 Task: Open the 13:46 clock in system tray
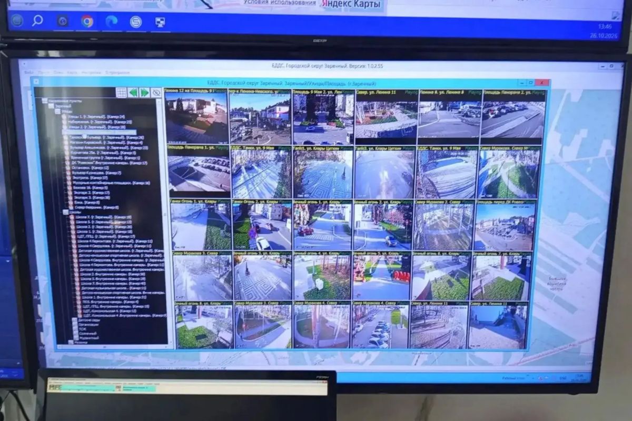point(605,25)
